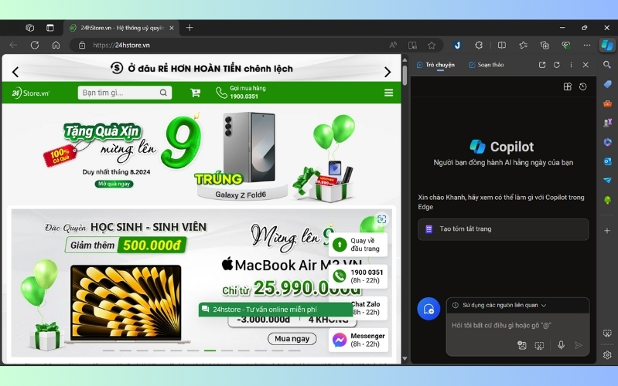This screenshot has height=386, width=618.
Task: Open Edge sidebar search icon
Action: [607, 65]
